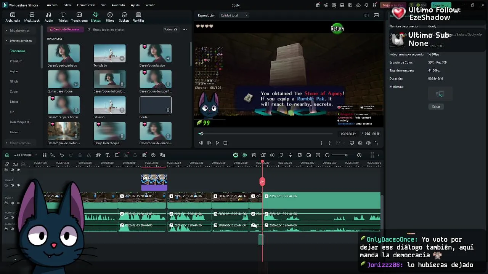Open the Stickers tab
Image resolution: width=488 pixels, height=274 pixels.
(x=124, y=17)
